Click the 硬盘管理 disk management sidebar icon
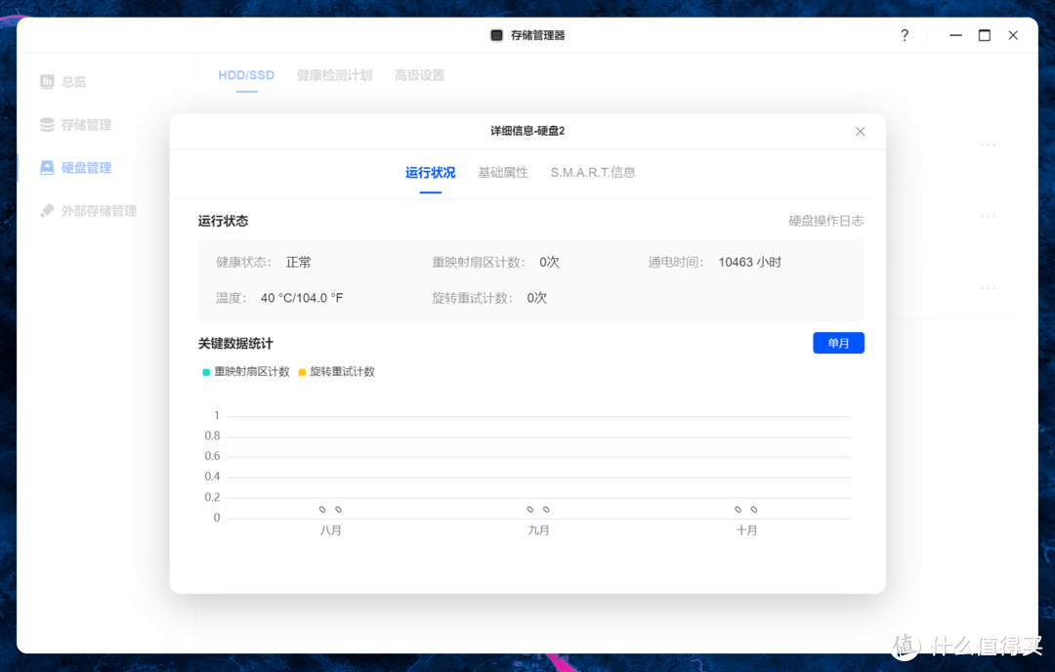This screenshot has height=672, width=1055. click(x=45, y=167)
